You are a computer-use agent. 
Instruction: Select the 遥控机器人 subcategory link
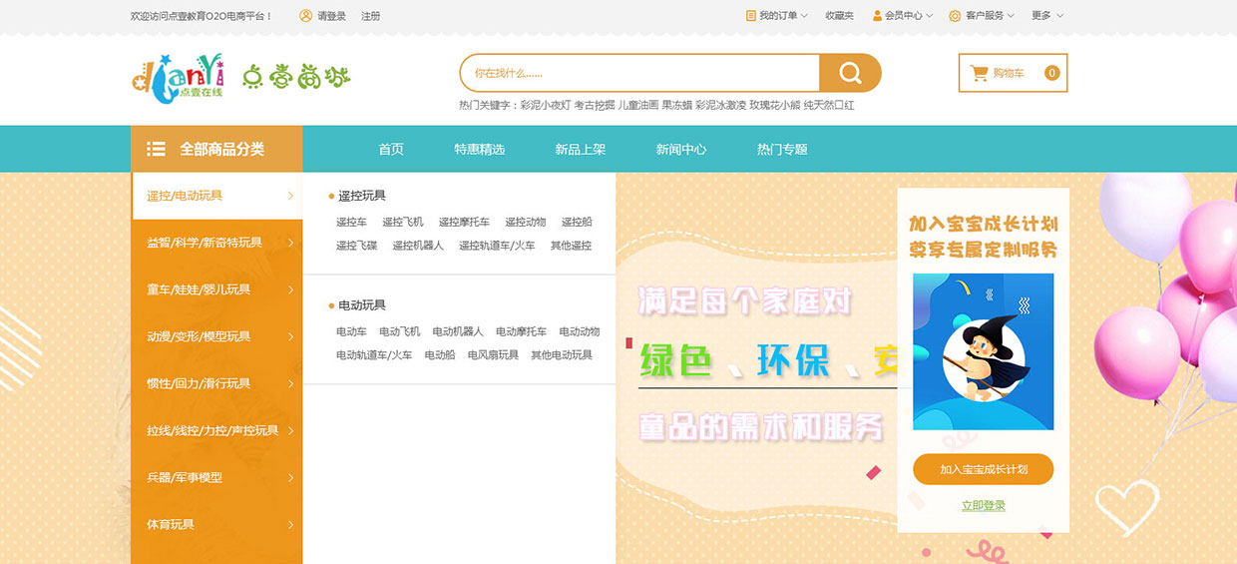click(x=418, y=246)
